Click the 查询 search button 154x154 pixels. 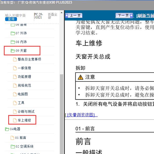pos(11,19)
